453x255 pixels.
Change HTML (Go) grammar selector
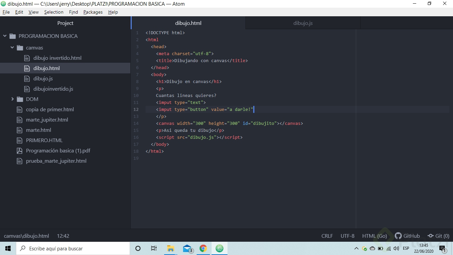tap(374, 236)
